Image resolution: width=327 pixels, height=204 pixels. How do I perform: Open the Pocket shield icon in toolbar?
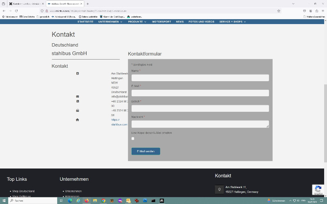[305, 11]
